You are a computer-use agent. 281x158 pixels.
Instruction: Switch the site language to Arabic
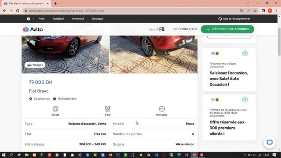[157, 29]
